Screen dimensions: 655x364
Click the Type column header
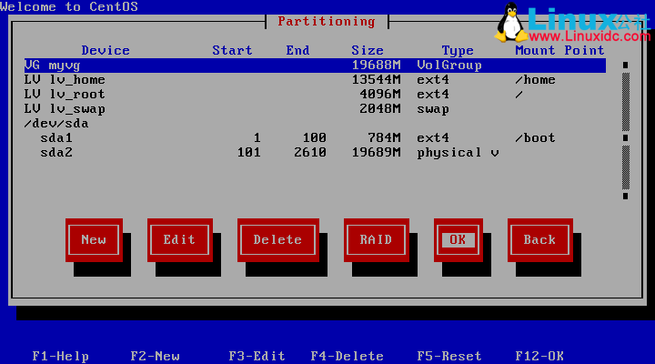(x=458, y=51)
